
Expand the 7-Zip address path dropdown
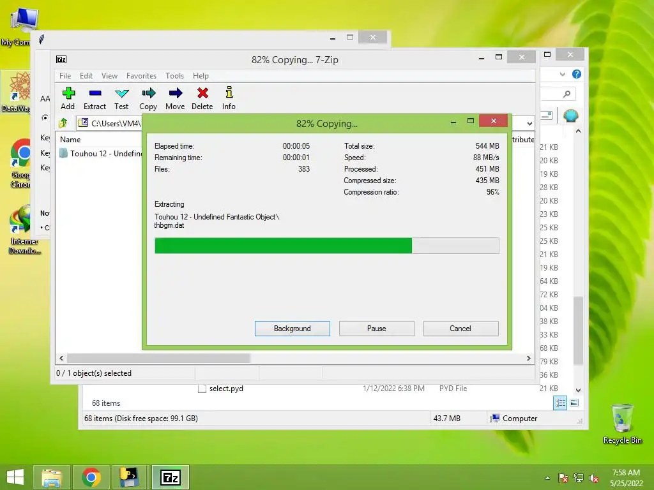point(529,123)
